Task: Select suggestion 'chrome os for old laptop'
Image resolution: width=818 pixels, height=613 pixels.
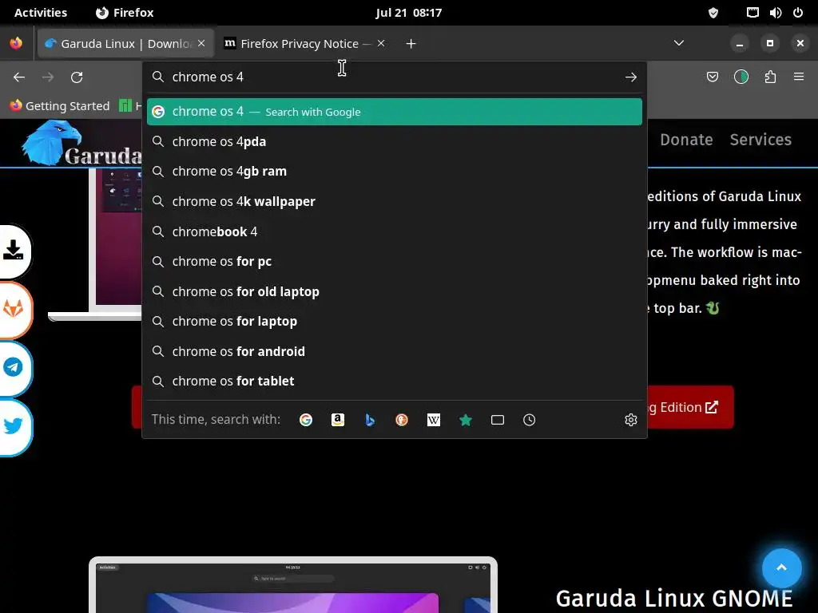Action: pos(395,291)
